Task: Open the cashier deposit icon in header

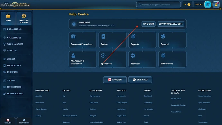Action: 208,4
